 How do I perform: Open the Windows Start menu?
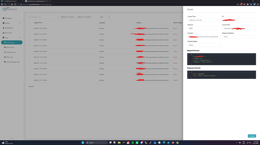[x=83, y=142]
